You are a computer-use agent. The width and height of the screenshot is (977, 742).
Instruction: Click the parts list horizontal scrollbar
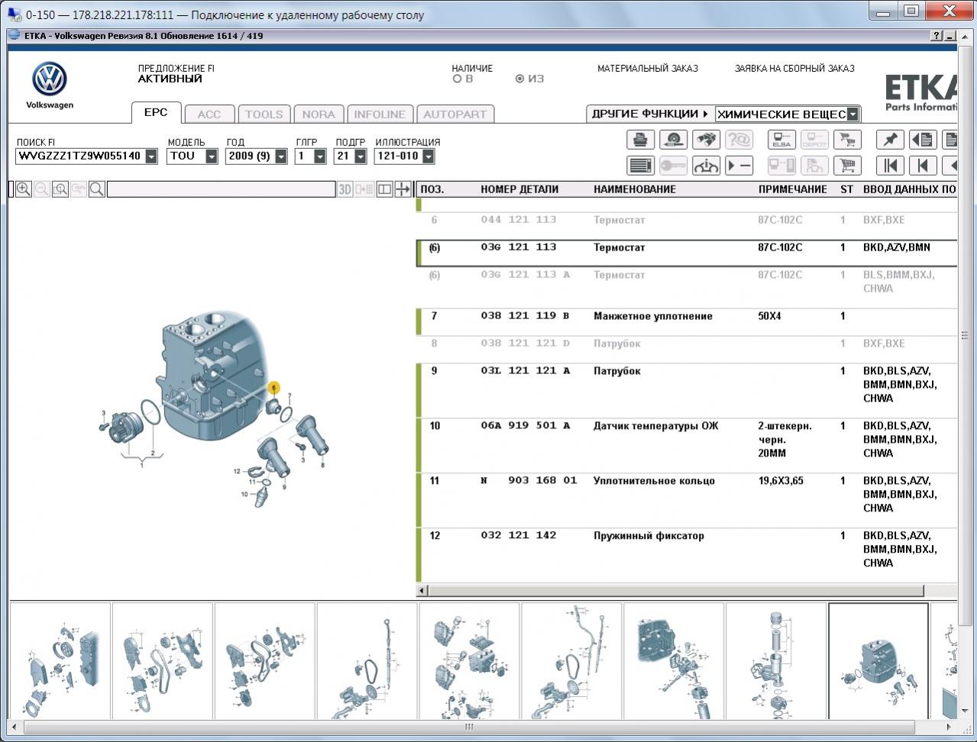coord(676,590)
